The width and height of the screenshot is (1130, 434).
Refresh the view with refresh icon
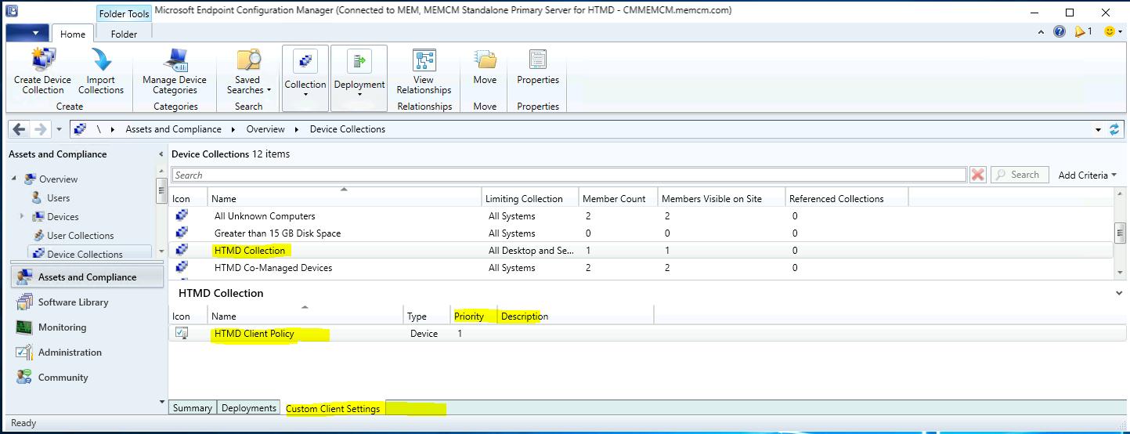1115,129
